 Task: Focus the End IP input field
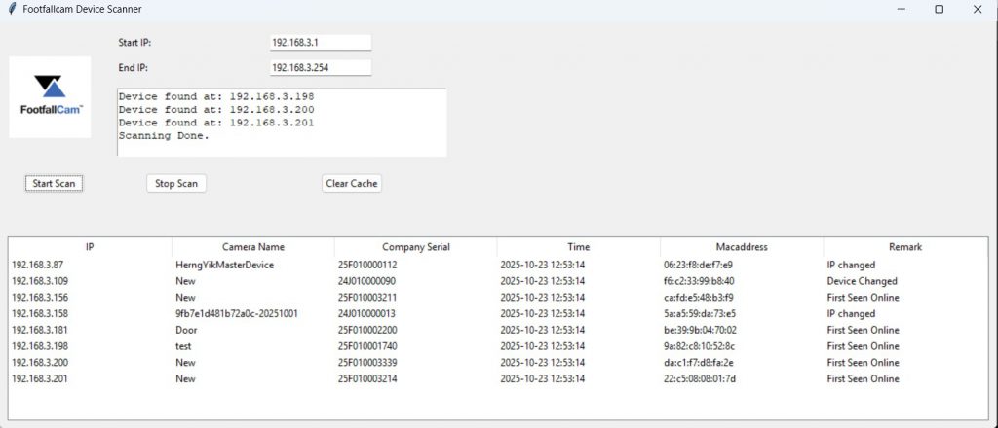tap(320, 67)
